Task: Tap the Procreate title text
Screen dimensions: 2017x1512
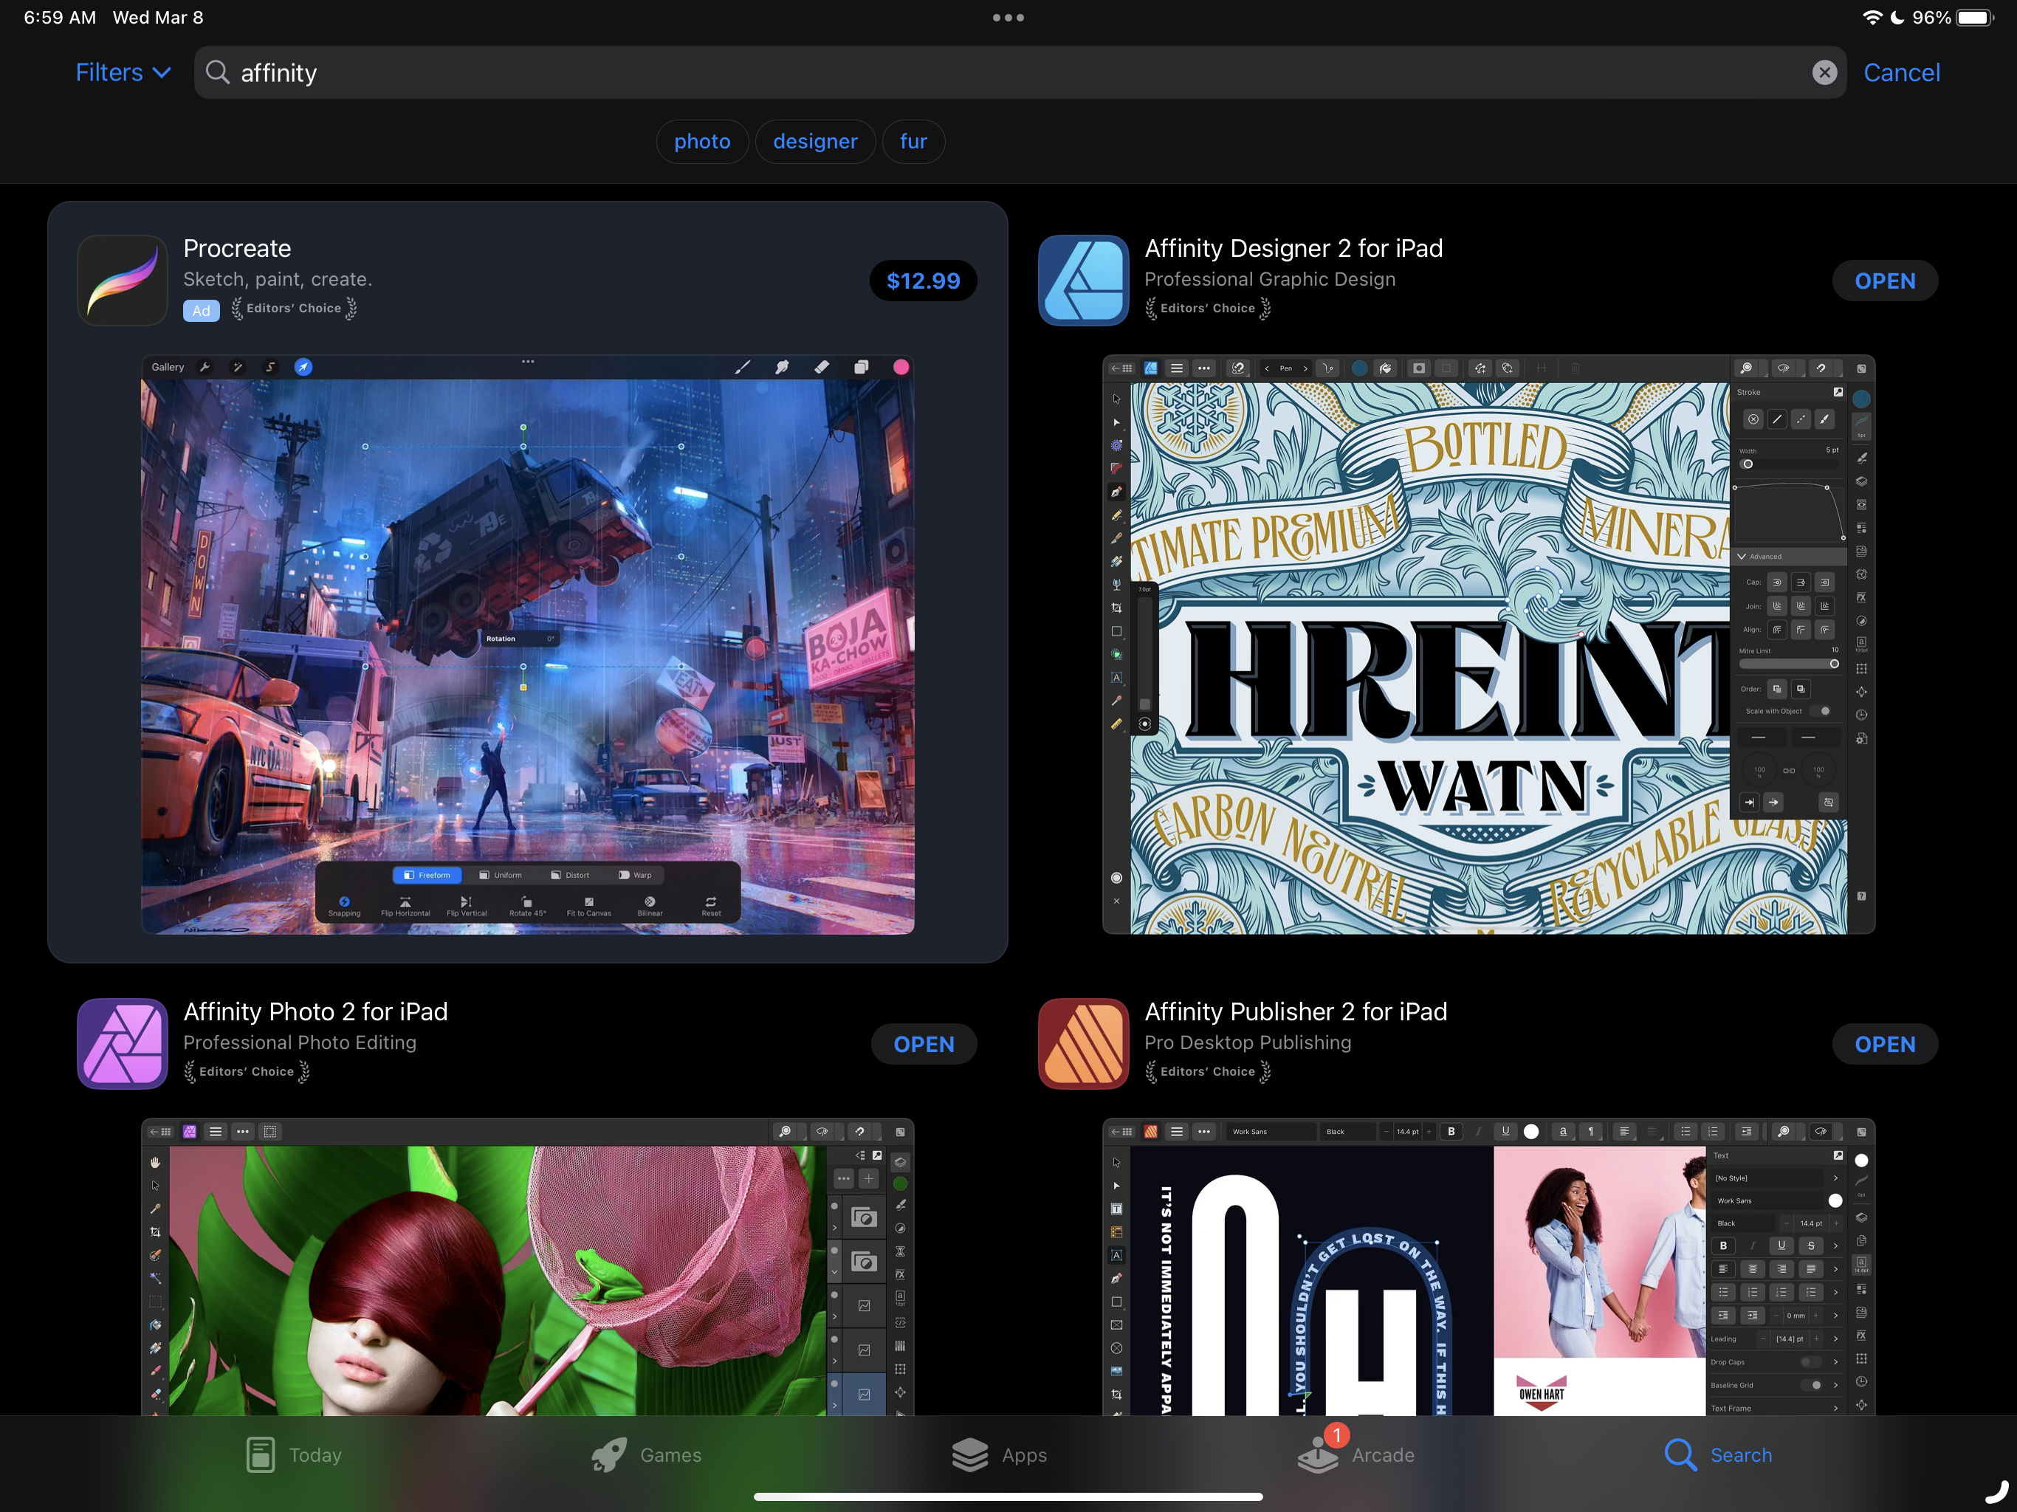Action: (237, 248)
